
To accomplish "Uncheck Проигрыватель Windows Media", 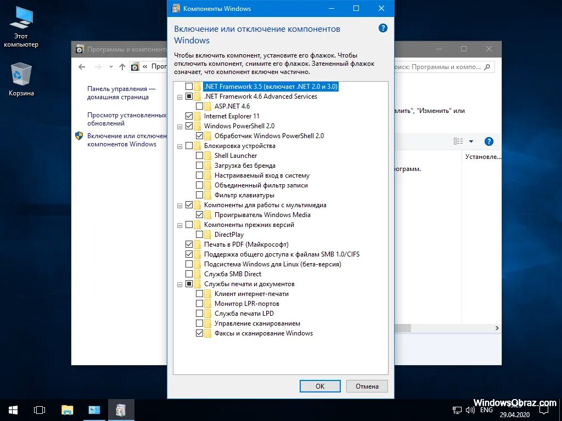I will [199, 215].
